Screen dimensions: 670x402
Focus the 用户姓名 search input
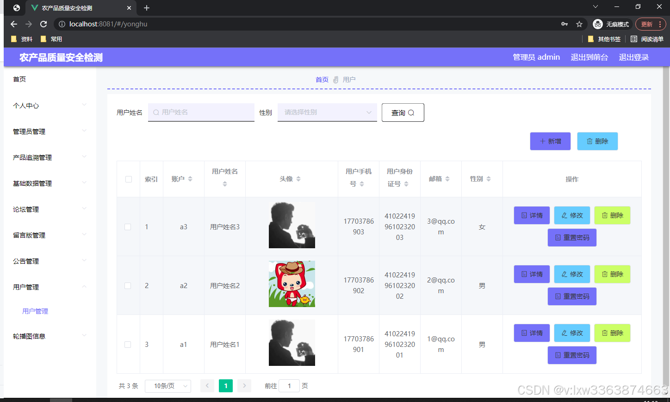[201, 112]
